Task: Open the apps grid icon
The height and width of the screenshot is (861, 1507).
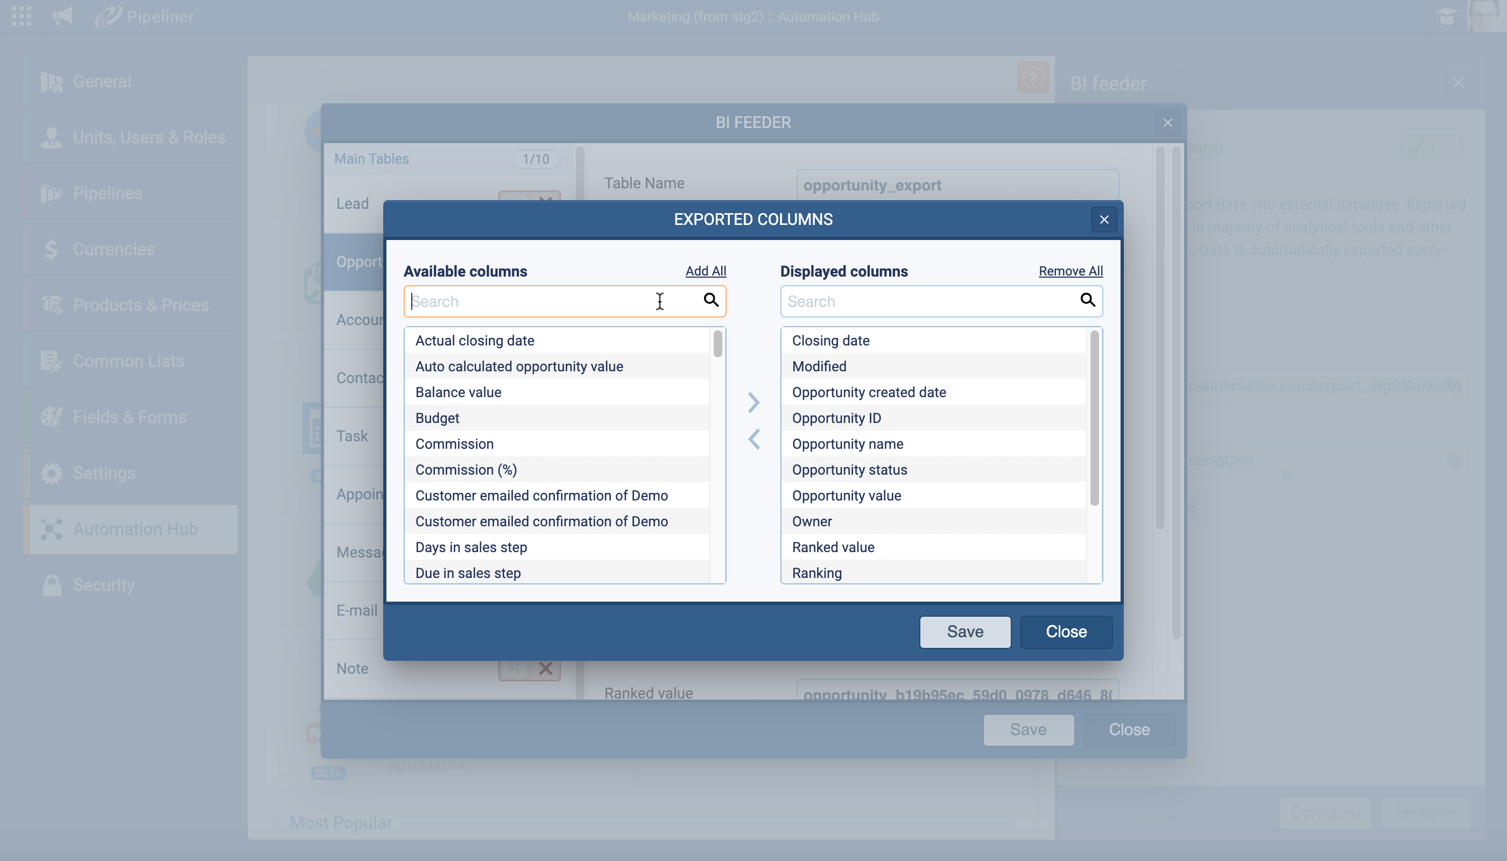Action: point(22,16)
